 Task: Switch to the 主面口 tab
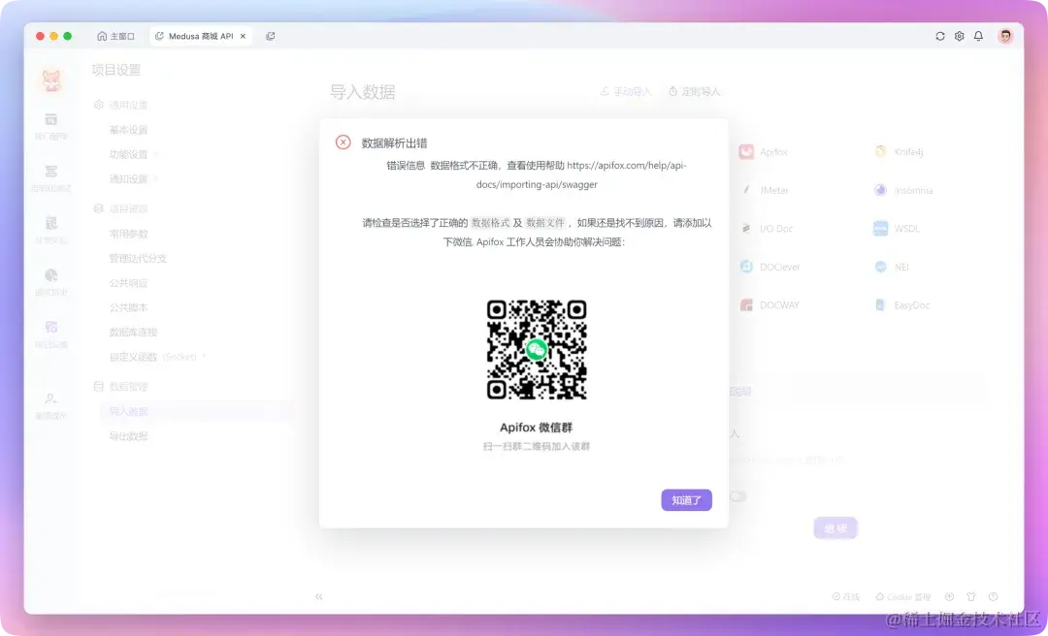pos(116,36)
